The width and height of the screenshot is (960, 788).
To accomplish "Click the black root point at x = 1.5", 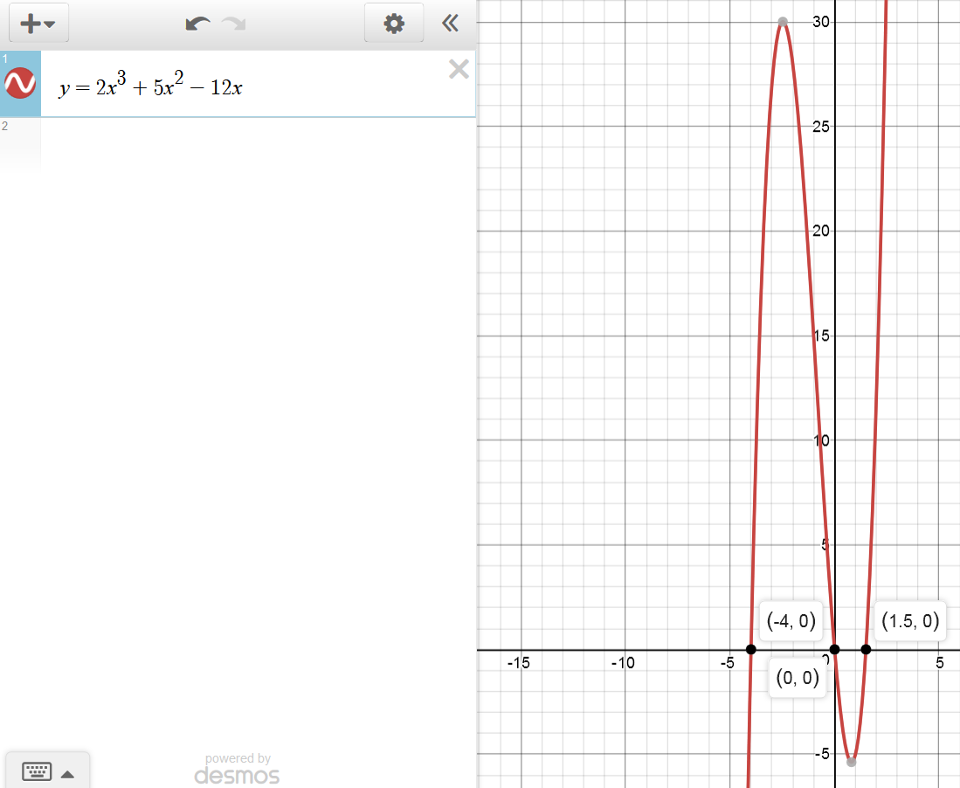I will (866, 649).
